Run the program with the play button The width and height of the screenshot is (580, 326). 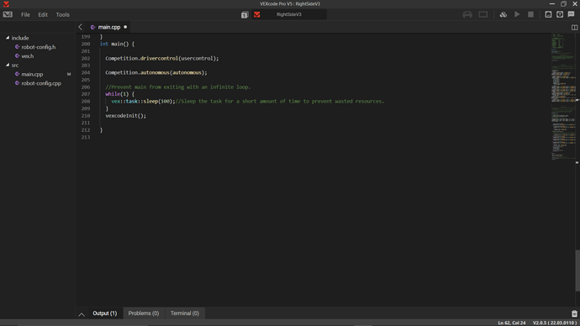click(517, 14)
